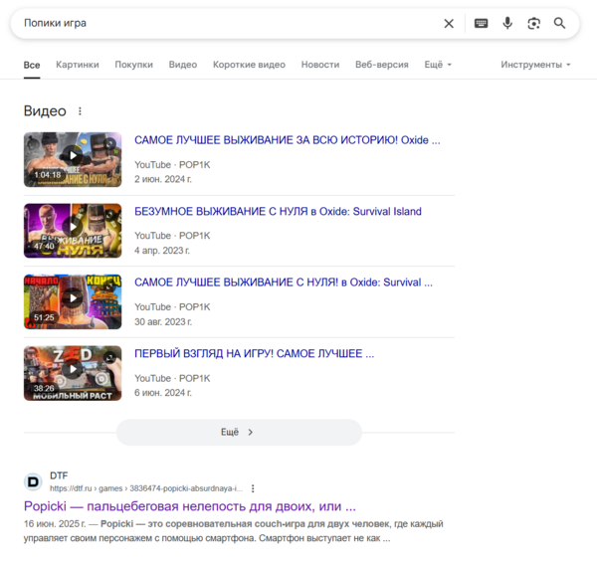Open the on-screen keyboard icon

[481, 24]
